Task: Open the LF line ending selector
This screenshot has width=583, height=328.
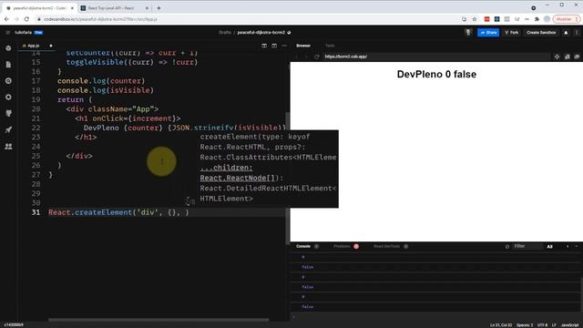Action: tap(554, 325)
